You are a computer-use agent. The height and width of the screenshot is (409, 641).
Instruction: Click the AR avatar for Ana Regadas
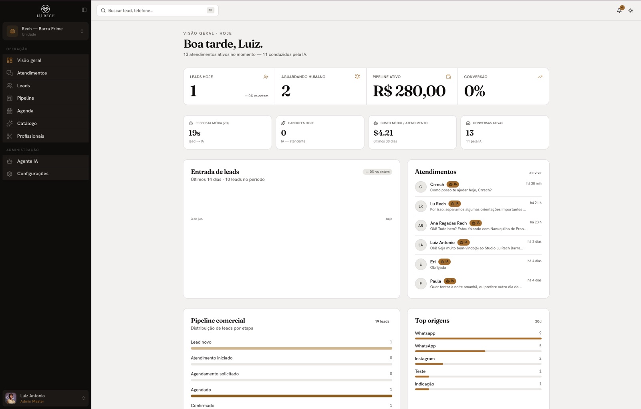coord(421,226)
